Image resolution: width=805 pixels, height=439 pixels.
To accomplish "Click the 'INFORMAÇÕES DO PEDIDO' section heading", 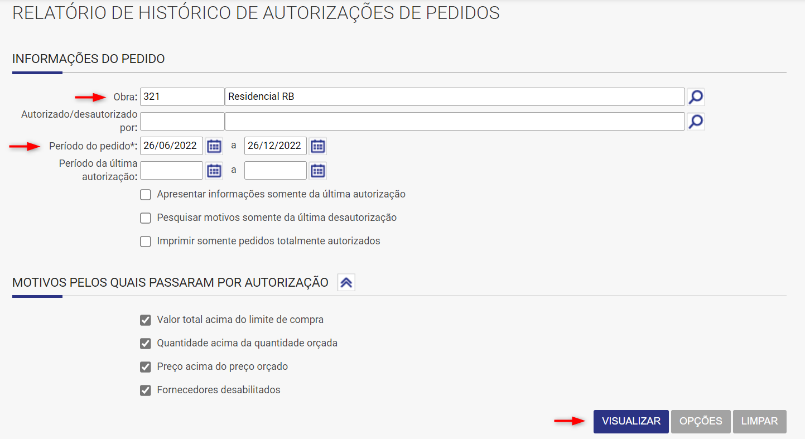I will click(89, 59).
